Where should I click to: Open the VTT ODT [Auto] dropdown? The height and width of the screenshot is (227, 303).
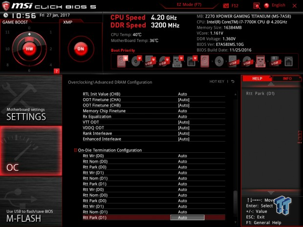pos(184,122)
